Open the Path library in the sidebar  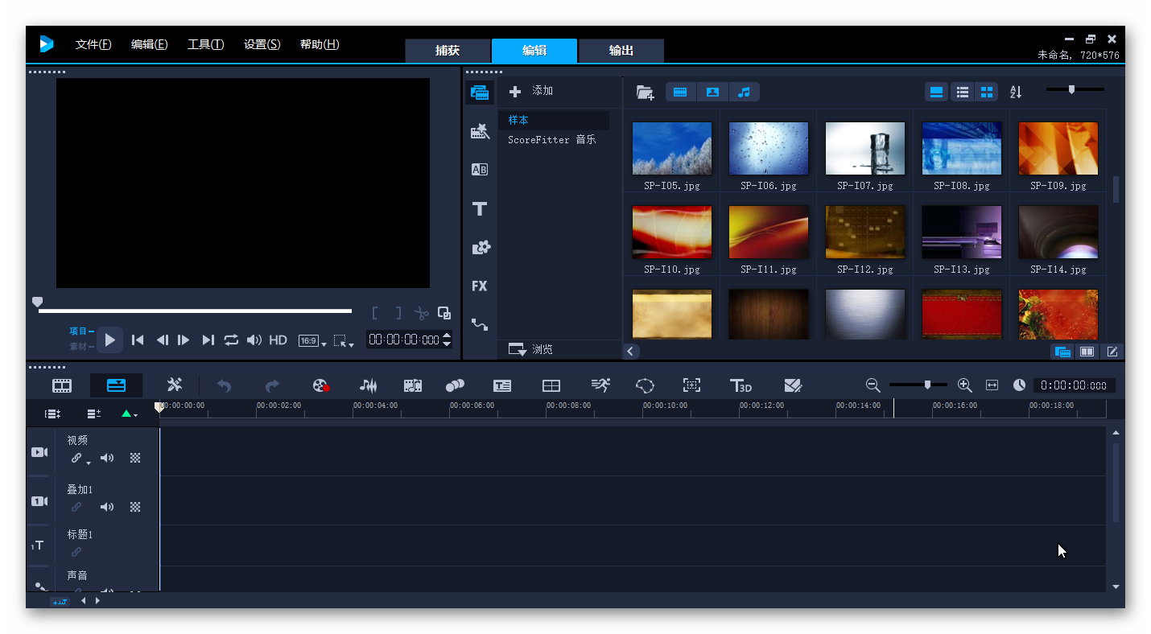[480, 325]
